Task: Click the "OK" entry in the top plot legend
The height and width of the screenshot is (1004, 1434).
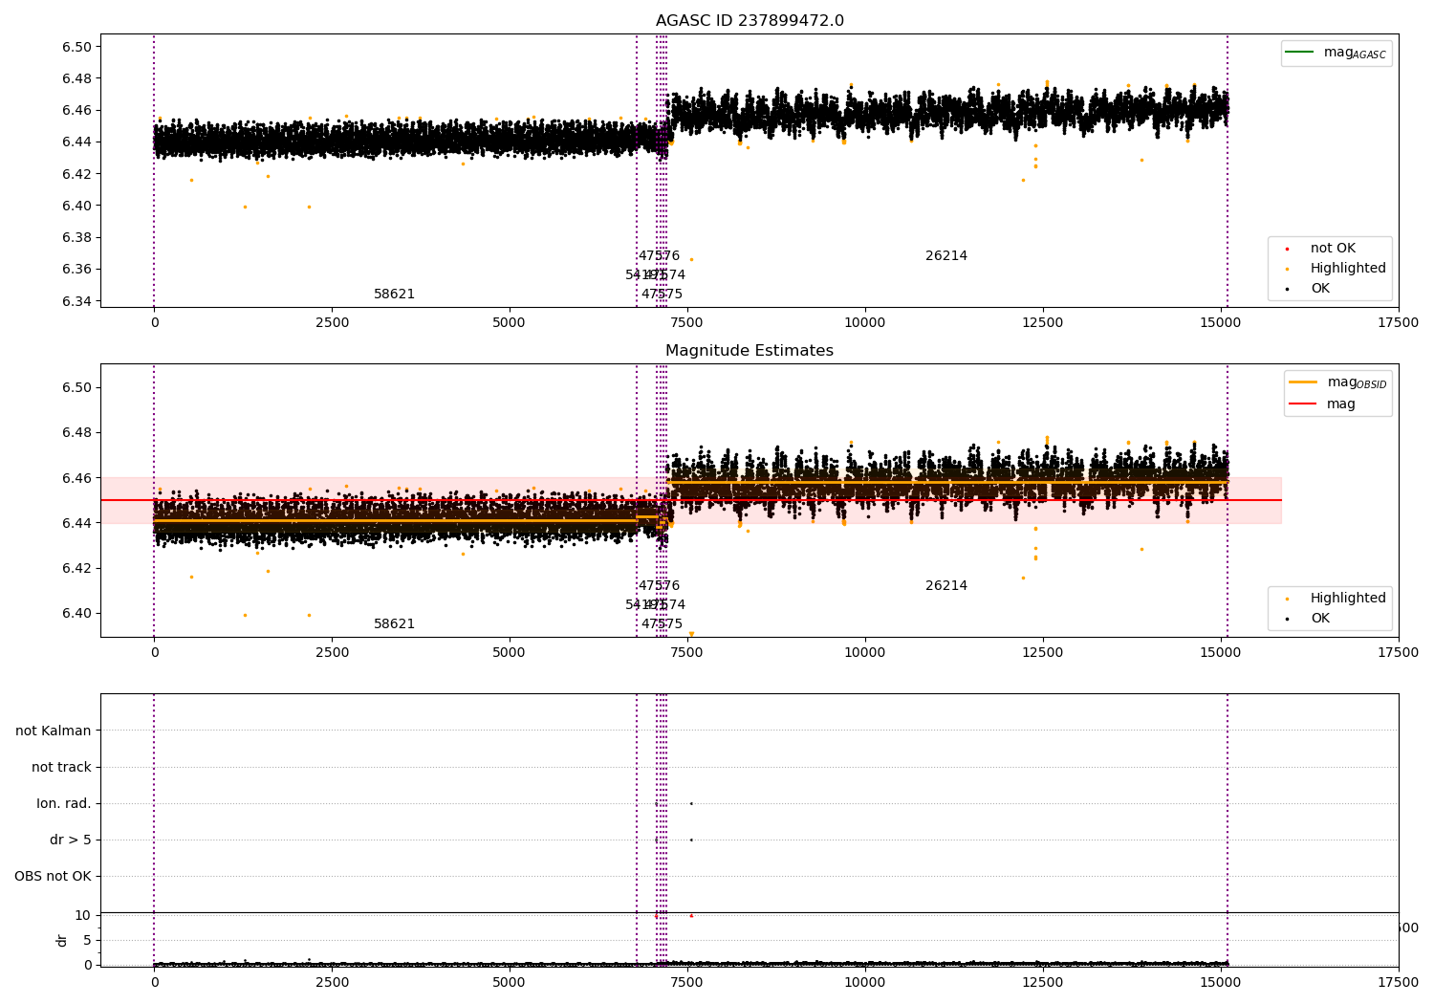Action: (1320, 289)
